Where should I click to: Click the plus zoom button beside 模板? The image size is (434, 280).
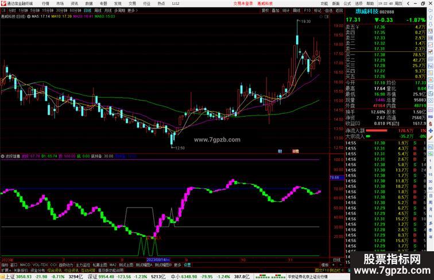coord(333,264)
